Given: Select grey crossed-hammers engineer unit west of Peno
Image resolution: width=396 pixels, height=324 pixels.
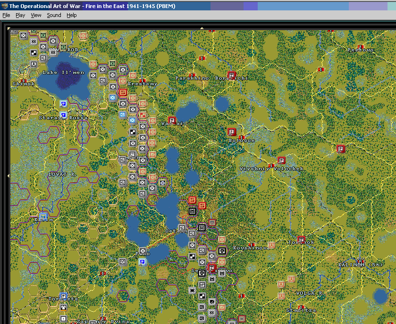Looking at the screenshot, I should point(123,262).
